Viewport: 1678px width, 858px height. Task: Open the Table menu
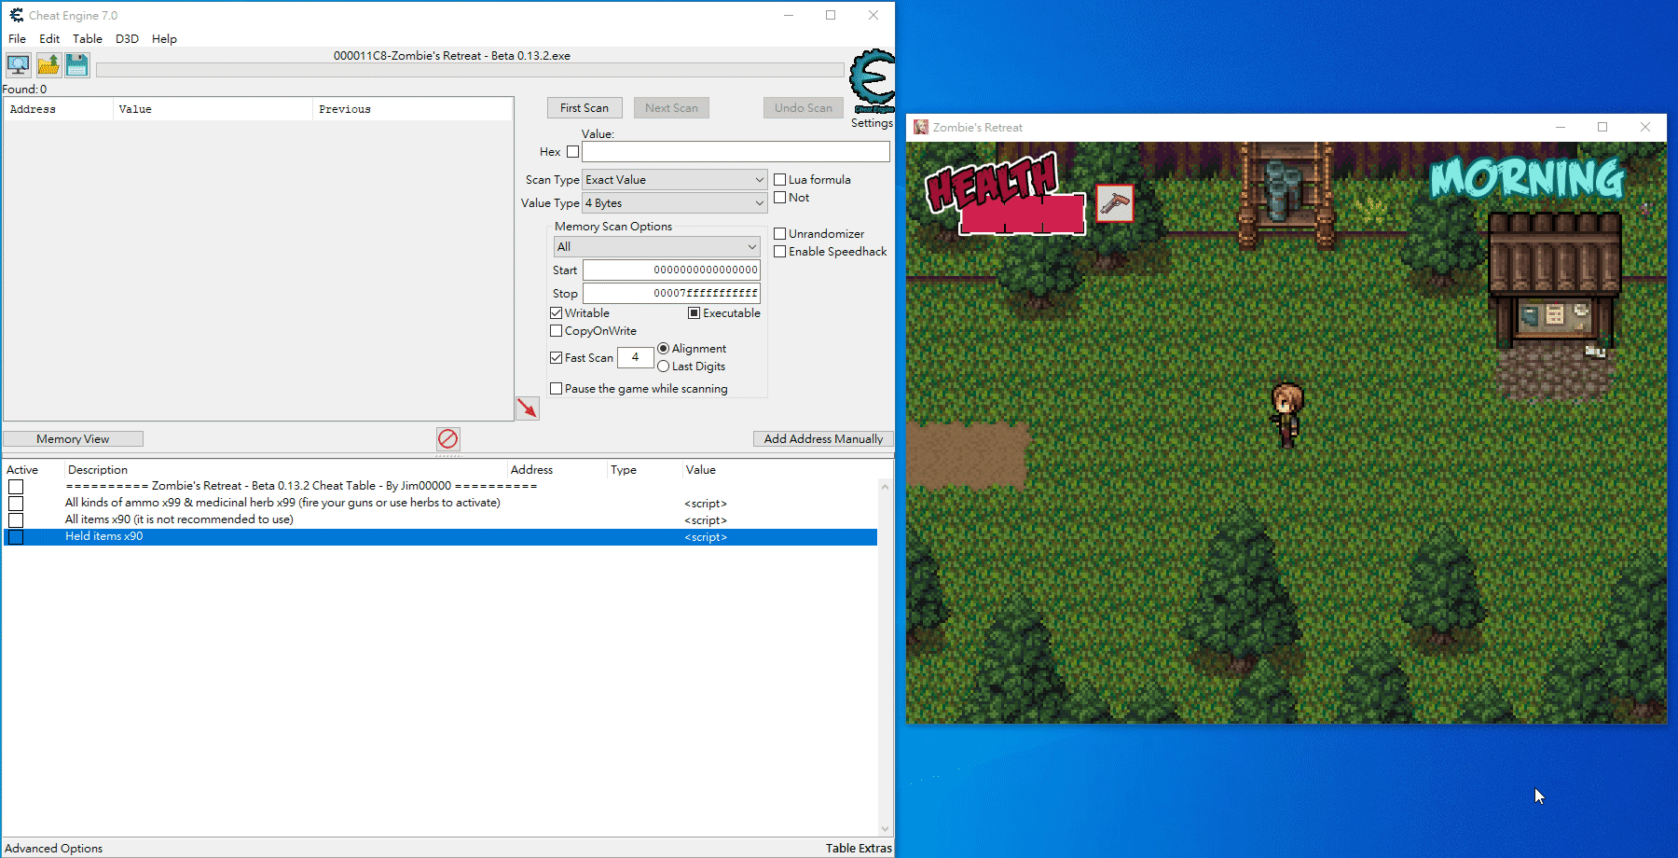click(88, 39)
